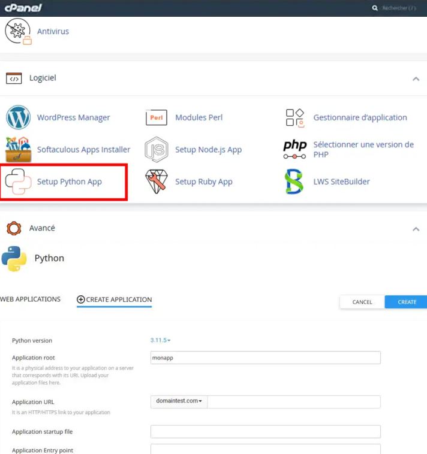
Task: Click the blue CREATE button
Action: tap(407, 302)
